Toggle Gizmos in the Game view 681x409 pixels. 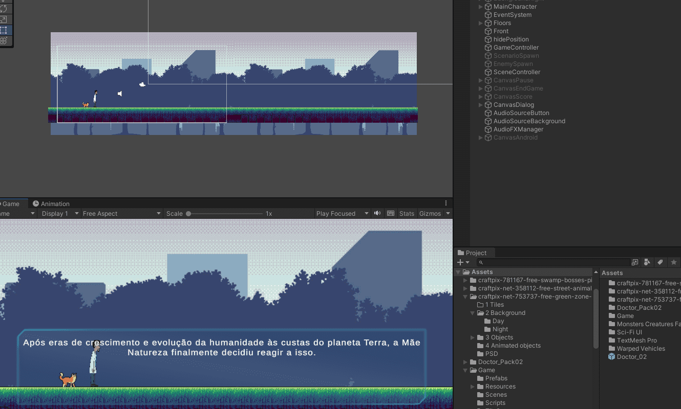coord(430,214)
